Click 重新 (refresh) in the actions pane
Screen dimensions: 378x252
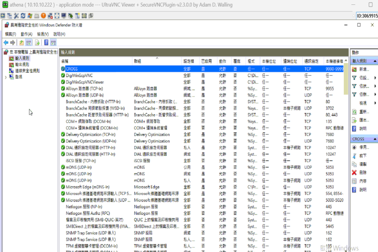363,112
